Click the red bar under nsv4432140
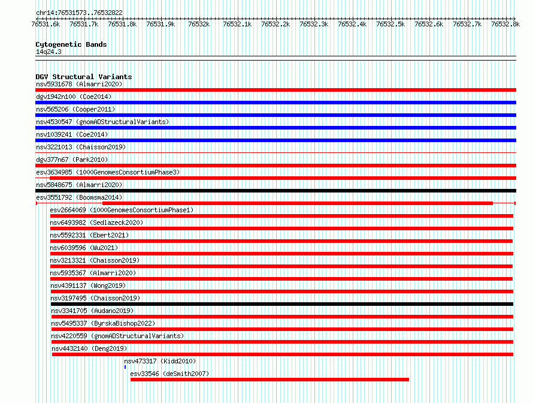Image resolution: width=533 pixels, height=403 pixels. 283,354
